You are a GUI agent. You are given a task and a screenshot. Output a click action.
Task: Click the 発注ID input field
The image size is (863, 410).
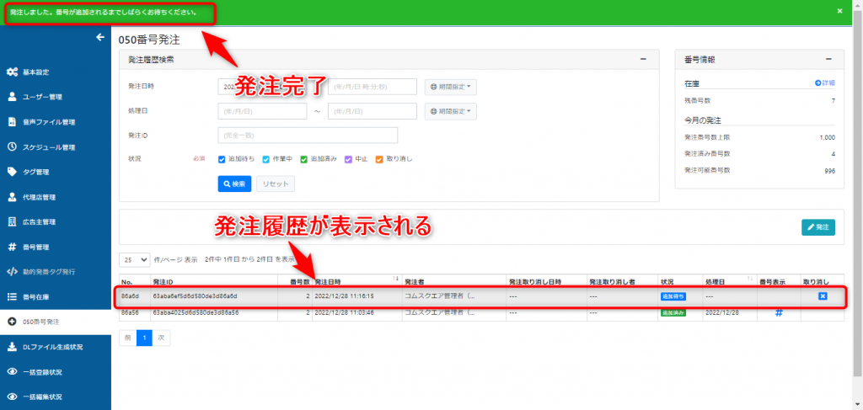308,136
